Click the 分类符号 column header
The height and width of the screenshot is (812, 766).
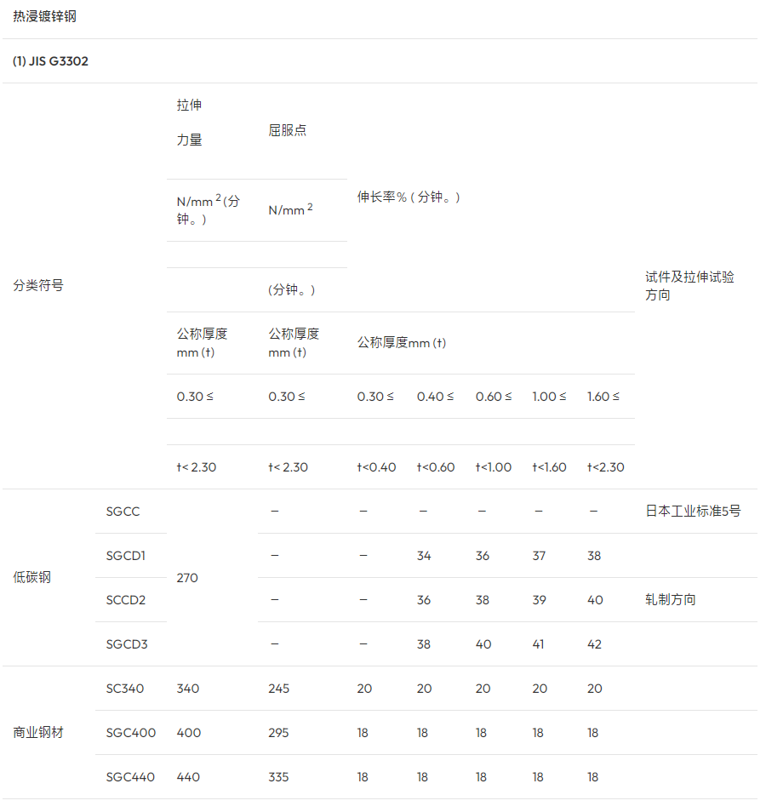pyautogui.click(x=38, y=286)
